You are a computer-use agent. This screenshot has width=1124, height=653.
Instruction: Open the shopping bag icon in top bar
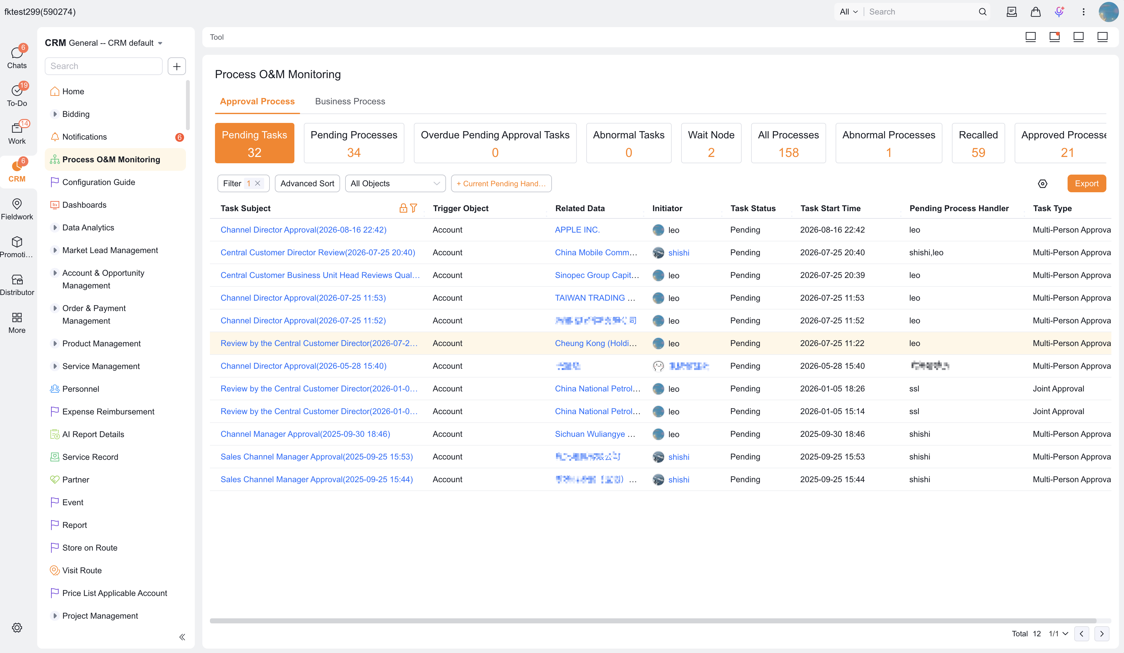tap(1035, 12)
